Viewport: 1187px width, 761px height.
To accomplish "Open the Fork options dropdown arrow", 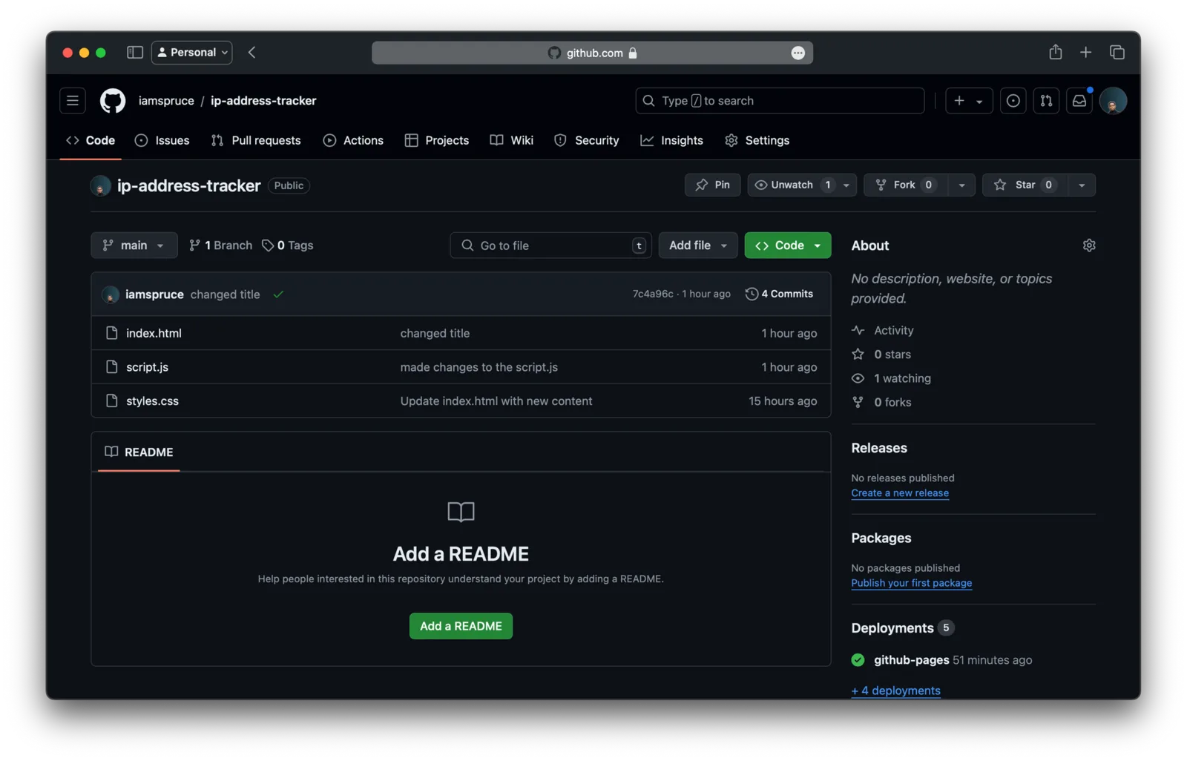I will [961, 185].
